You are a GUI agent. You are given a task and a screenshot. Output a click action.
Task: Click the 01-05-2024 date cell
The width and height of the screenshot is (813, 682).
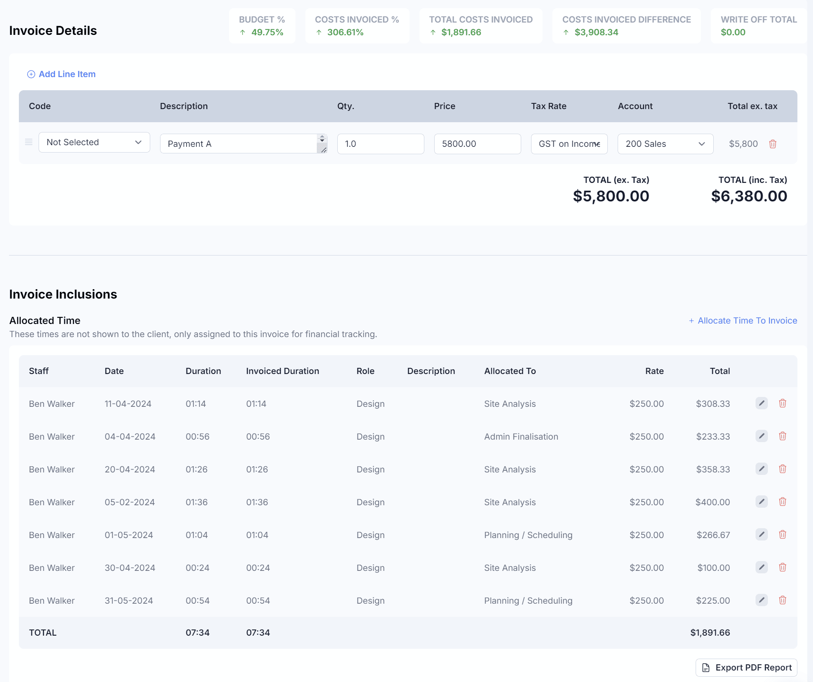pyautogui.click(x=129, y=535)
